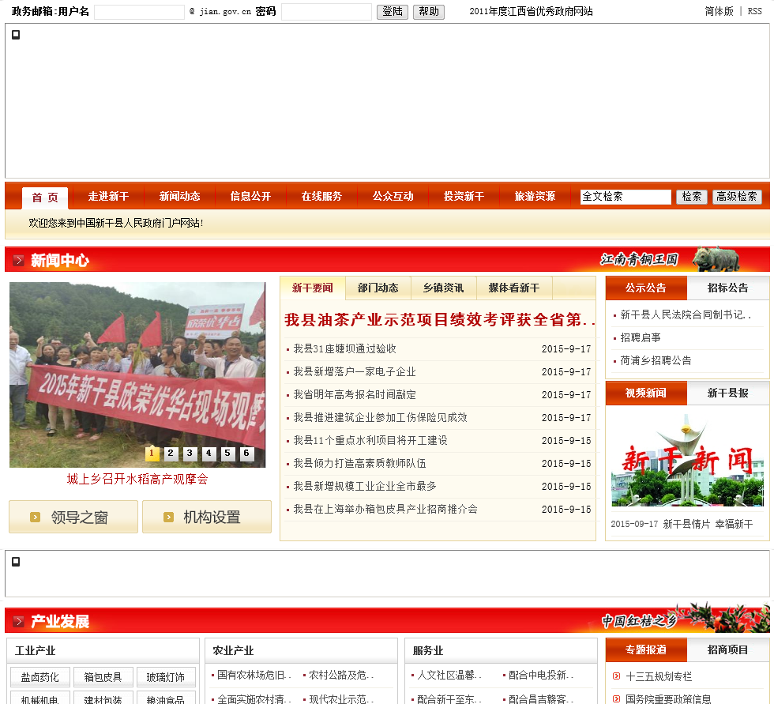Switch to 简体版 simplified version

coord(719,11)
